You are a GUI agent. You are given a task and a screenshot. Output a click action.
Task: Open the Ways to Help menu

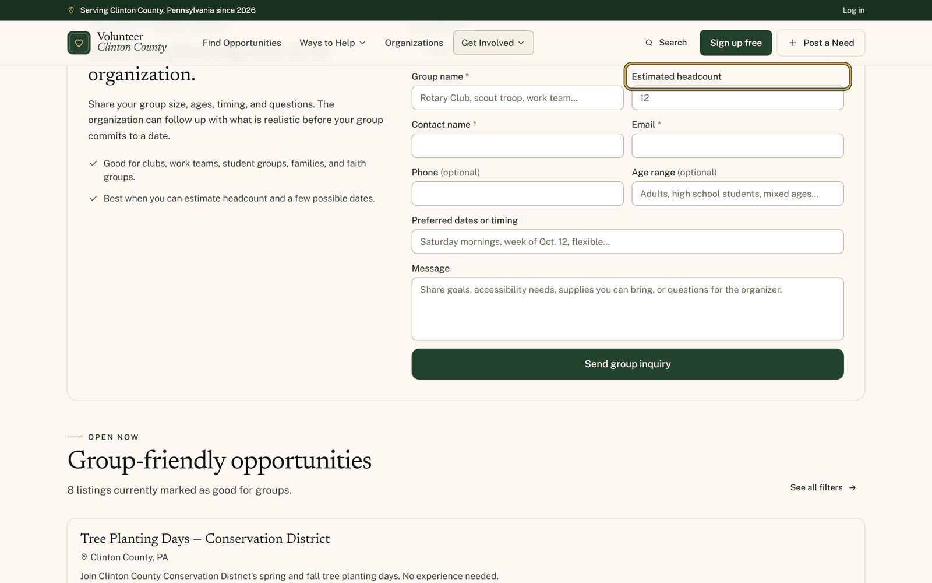[x=333, y=43]
